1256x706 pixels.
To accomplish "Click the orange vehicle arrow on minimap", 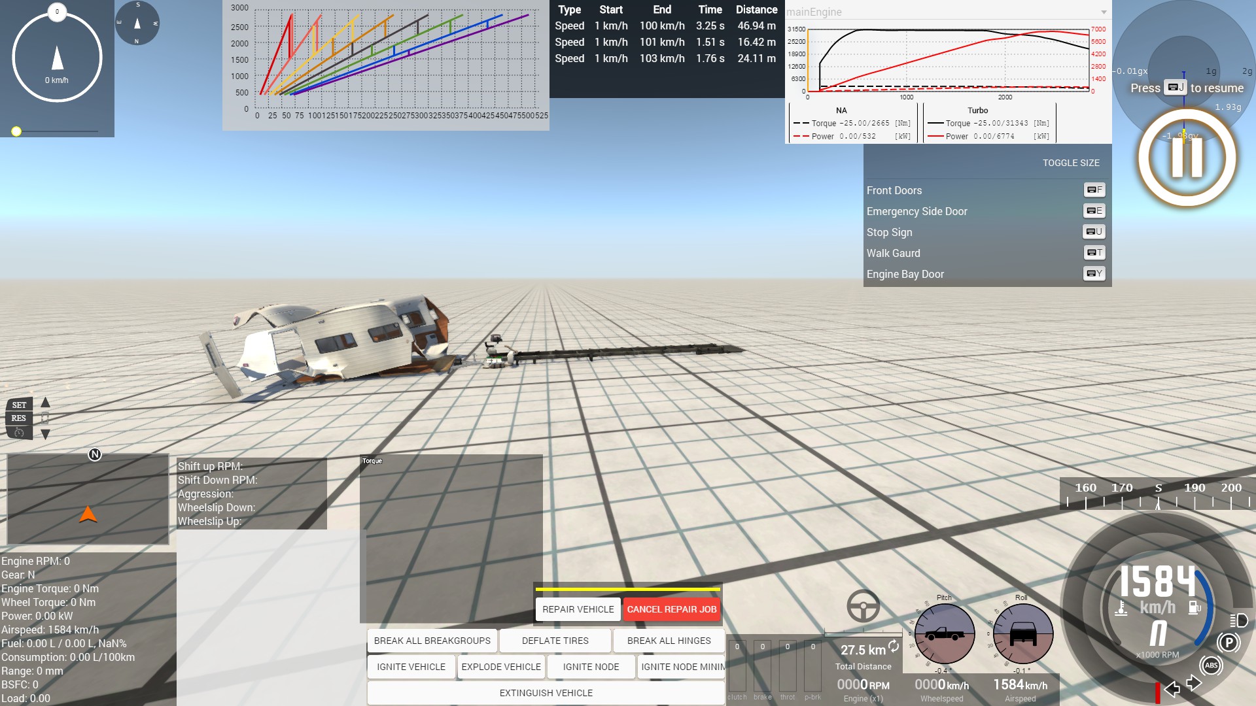I will [88, 514].
